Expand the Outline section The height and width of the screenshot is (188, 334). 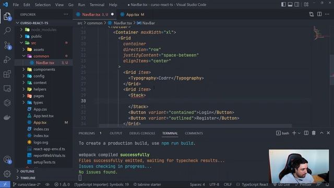click(44, 171)
